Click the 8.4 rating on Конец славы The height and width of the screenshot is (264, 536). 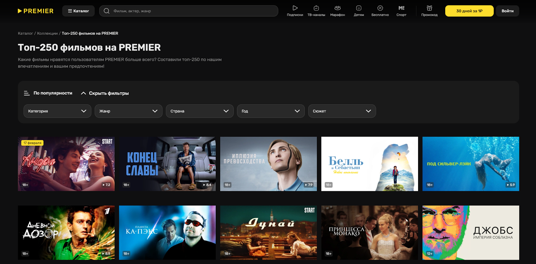pos(207,185)
